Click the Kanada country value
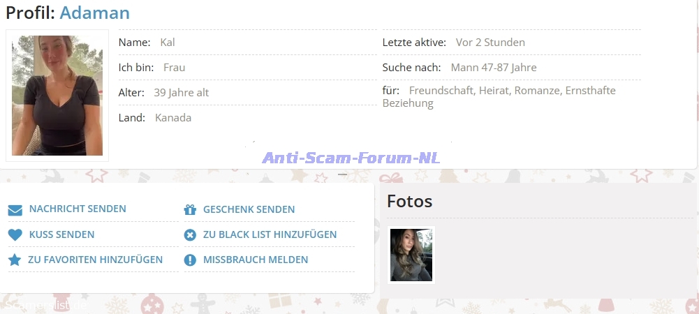The width and height of the screenshot is (699, 314). (173, 118)
